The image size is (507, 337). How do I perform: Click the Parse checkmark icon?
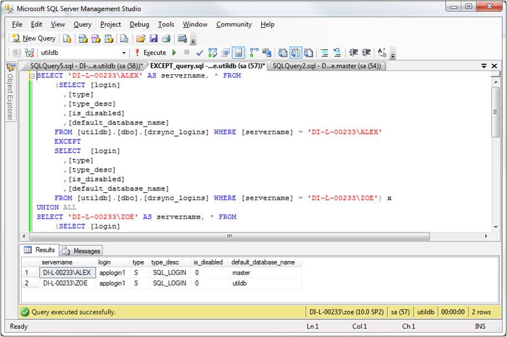(199, 53)
